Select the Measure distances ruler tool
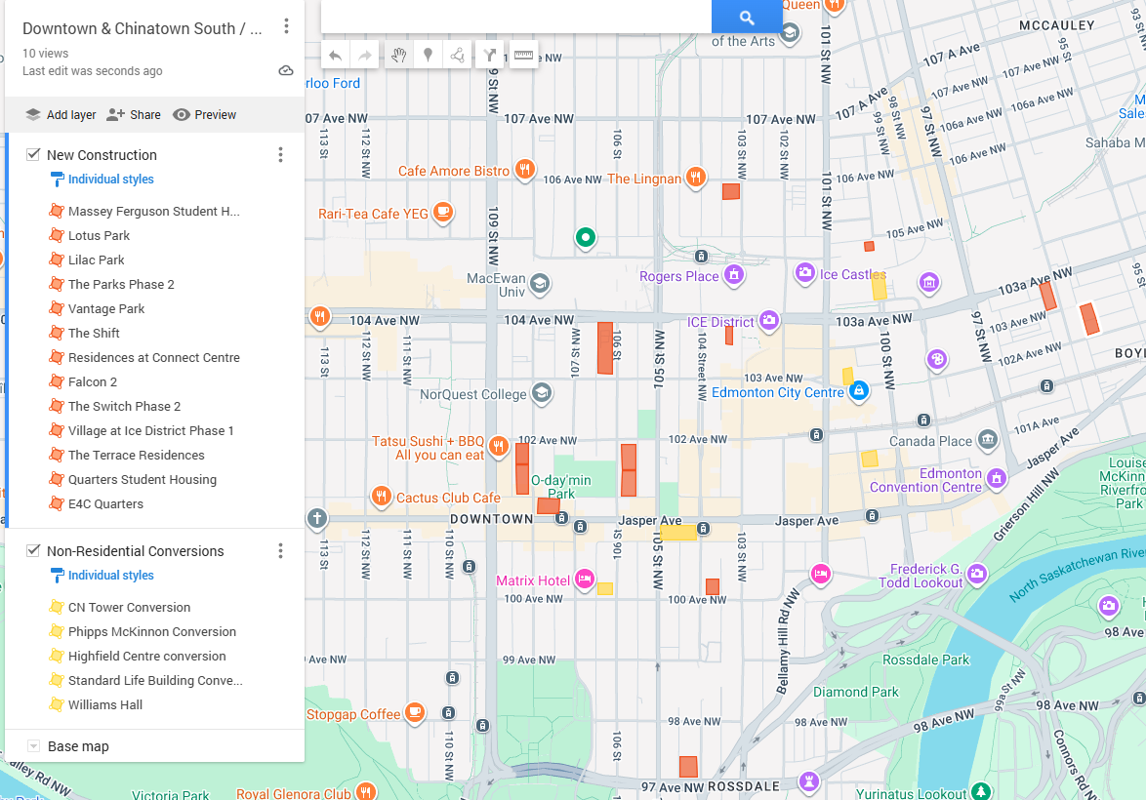This screenshot has width=1146, height=800. [523, 55]
